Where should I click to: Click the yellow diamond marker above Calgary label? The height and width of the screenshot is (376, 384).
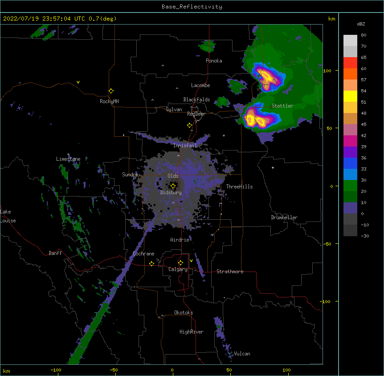pos(180,263)
